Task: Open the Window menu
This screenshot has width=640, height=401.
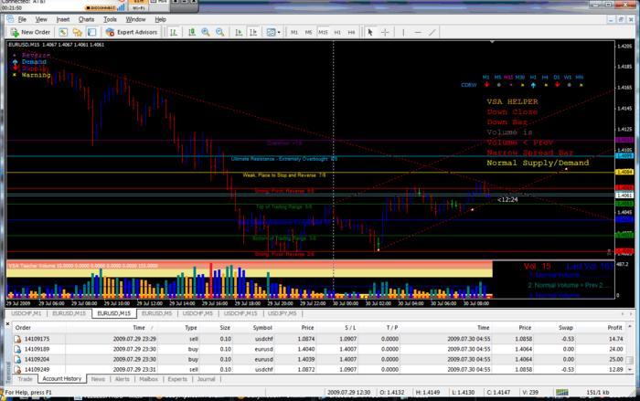Action: point(135,19)
